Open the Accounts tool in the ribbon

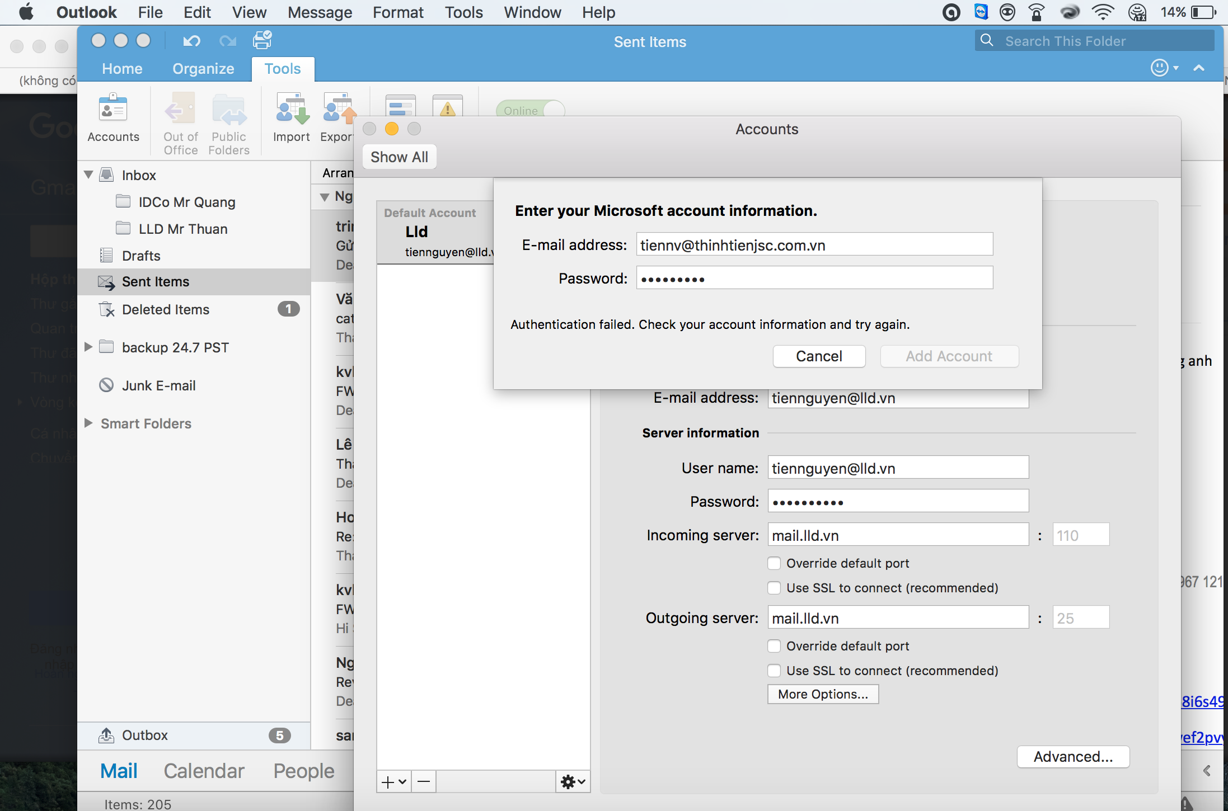tap(114, 119)
